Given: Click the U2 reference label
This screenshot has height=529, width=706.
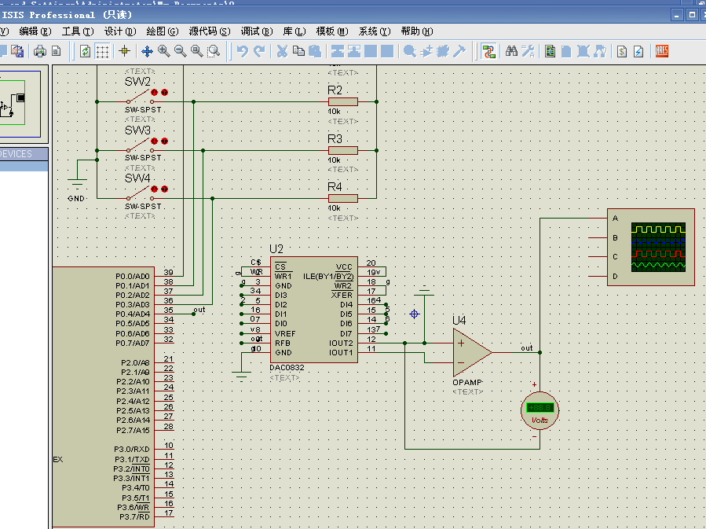Looking at the screenshot, I should pos(276,249).
